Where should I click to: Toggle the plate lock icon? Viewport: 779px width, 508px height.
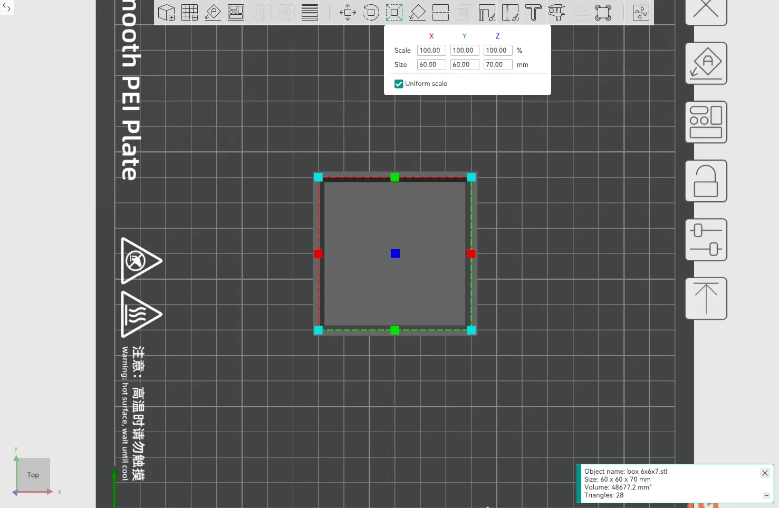[706, 181]
